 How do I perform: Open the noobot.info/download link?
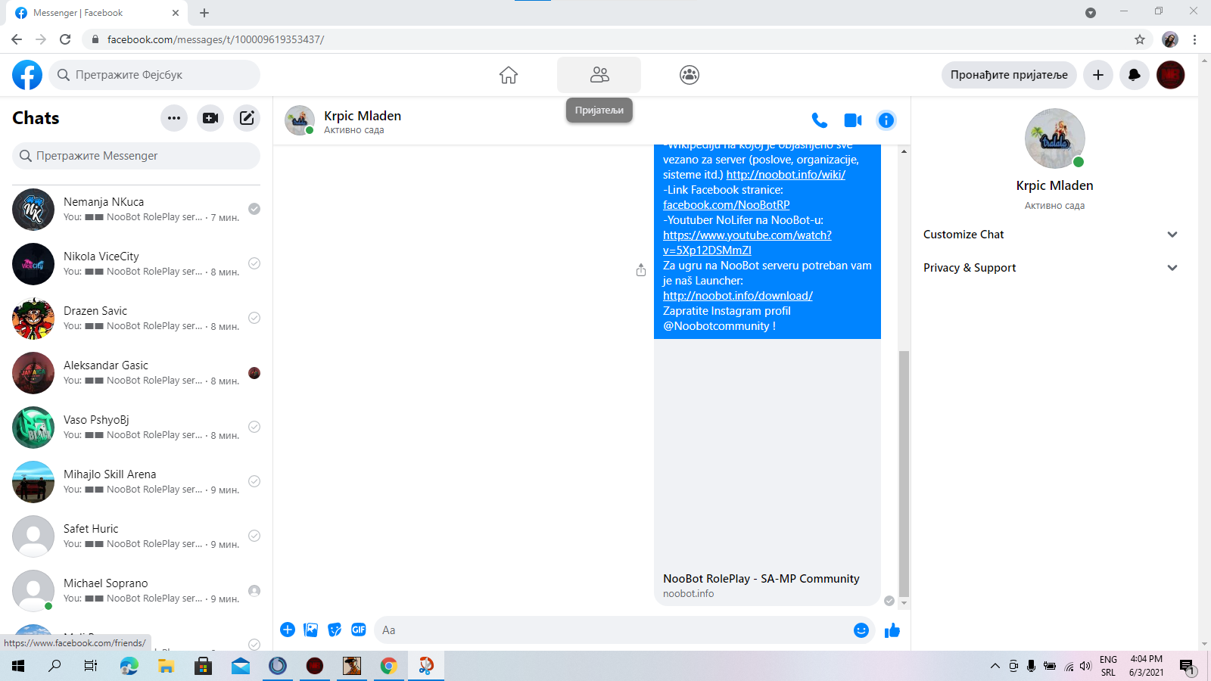738,296
